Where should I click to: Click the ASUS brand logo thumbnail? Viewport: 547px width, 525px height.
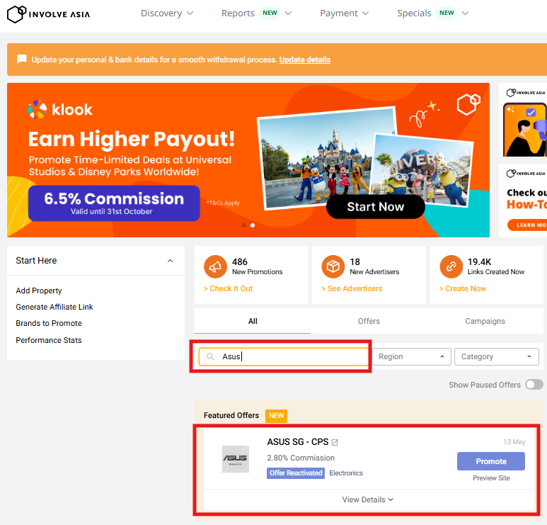(x=235, y=459)
